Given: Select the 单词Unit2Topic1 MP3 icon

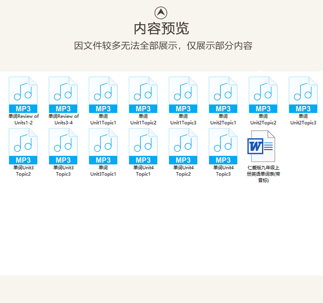Looking at the screenshot, I should (x=223, y=95).
